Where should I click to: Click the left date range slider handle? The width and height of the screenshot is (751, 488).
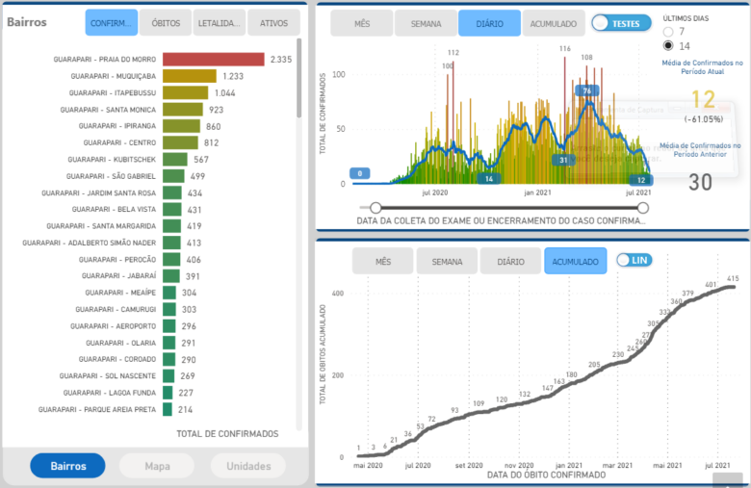(375, 207)
